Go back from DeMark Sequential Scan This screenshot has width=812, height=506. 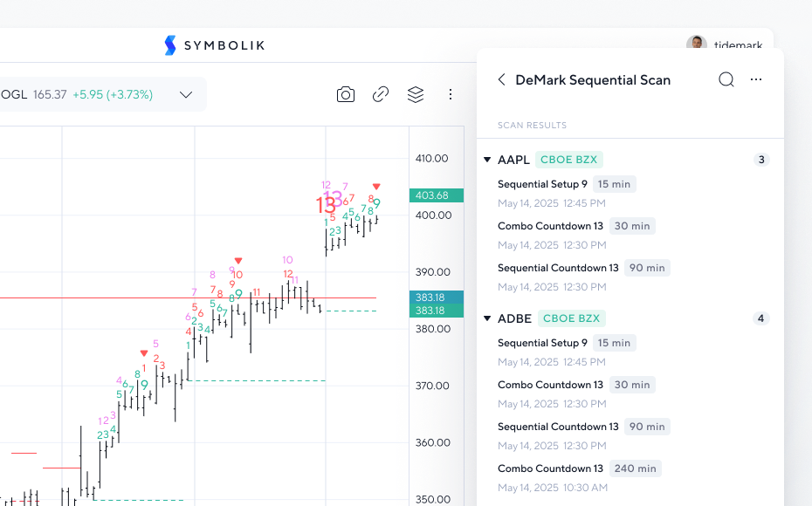pyautogui.click(x=501, y=79)
